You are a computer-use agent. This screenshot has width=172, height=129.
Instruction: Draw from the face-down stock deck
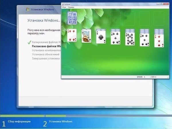point(72,18)
